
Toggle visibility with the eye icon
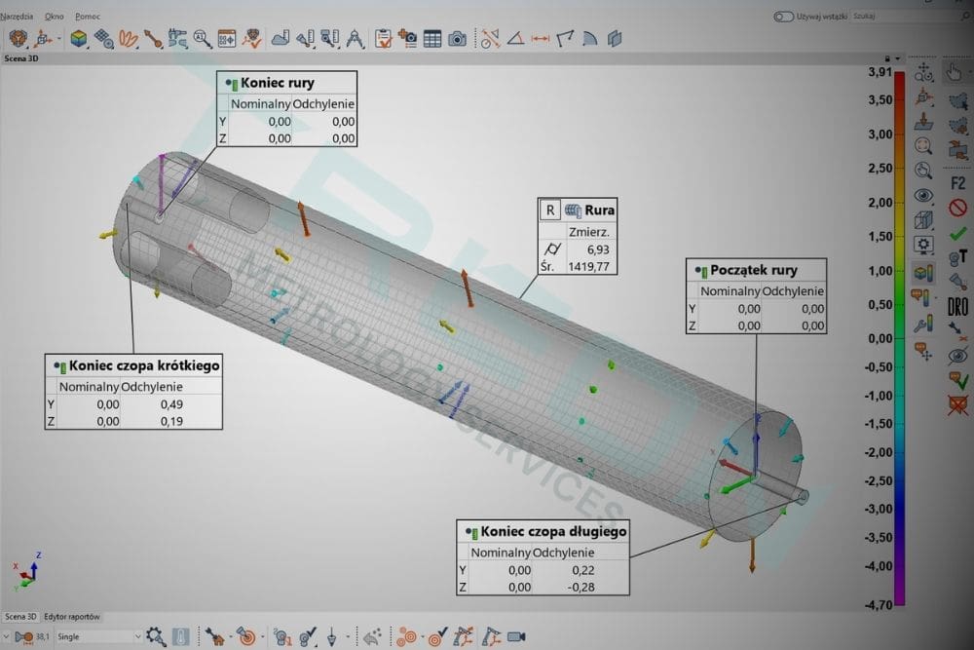[923, 195]
